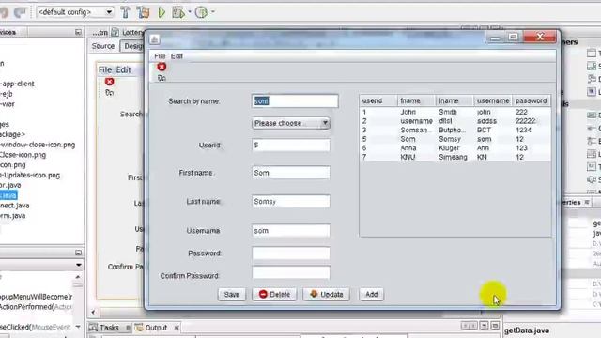
Task: Click the Lottery tab file icon
Action: [115, 32]
